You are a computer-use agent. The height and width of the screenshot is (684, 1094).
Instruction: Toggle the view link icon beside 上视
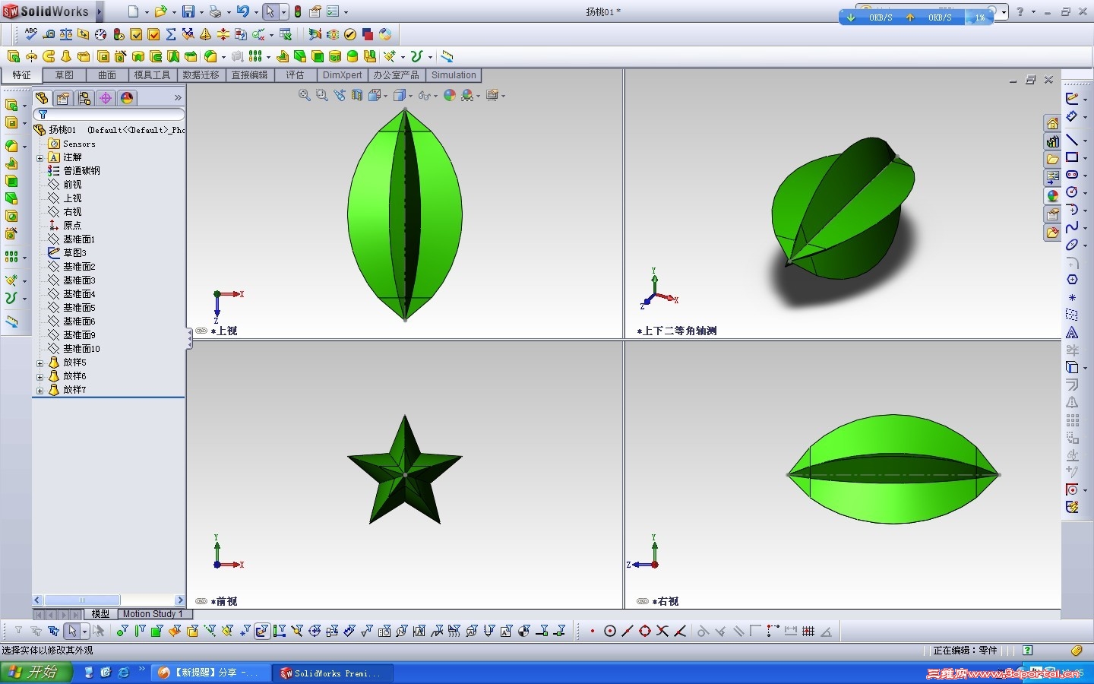tap(201, 331)
